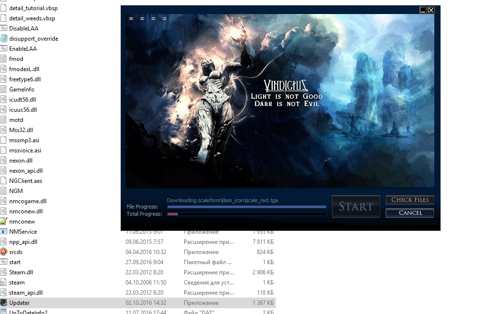
Task: Click the size '7 811 КБ' cell
Action: pyautogui.click(x=263, y=242)
